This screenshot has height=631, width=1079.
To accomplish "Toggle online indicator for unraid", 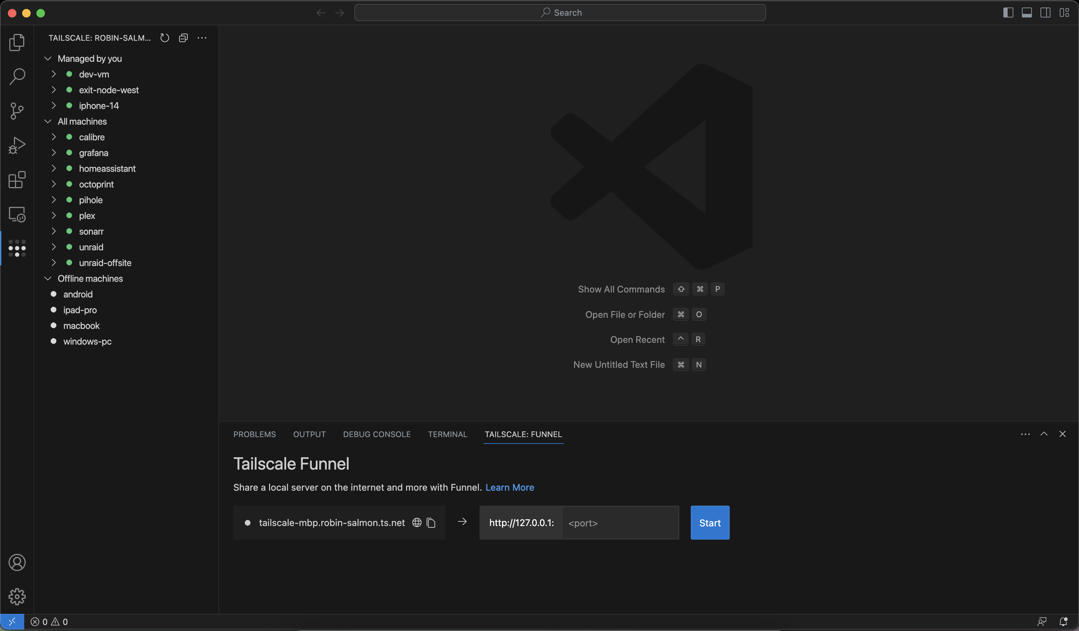I will 69,247.
